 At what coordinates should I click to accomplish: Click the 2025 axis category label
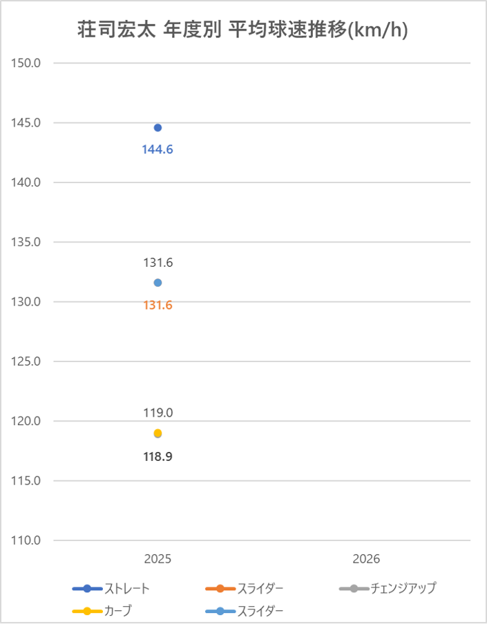coord(157,559)
